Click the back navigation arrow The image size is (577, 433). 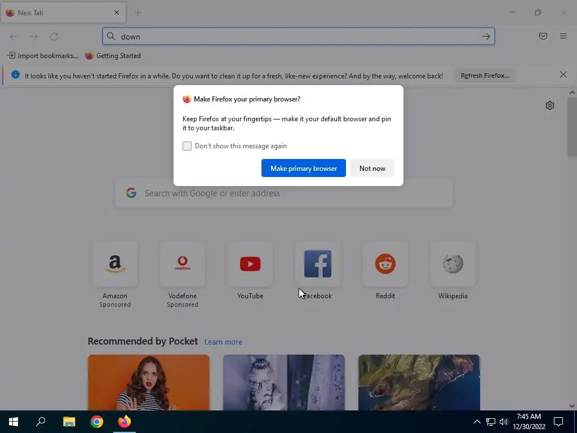point(14,37)
